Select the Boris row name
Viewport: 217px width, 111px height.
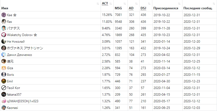pyautogui.click(x=10, y=75)
